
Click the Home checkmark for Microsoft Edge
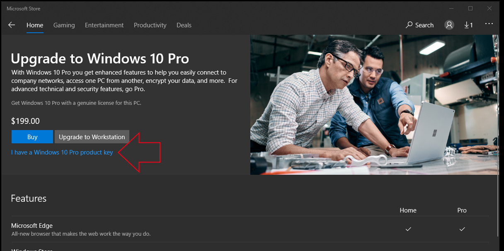point(408,229)
